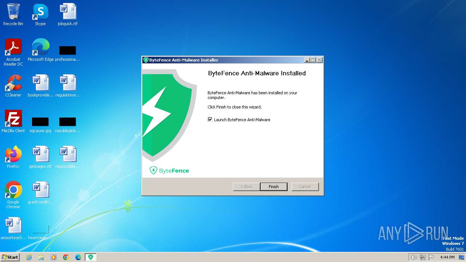
Task: Select amounteach... document on desktop
Action: click(x=13, y=229)
